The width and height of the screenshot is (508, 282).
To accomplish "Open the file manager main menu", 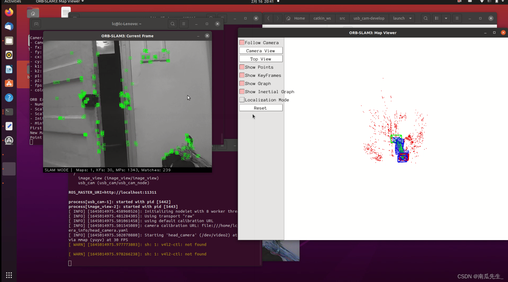I will point(457,18).
